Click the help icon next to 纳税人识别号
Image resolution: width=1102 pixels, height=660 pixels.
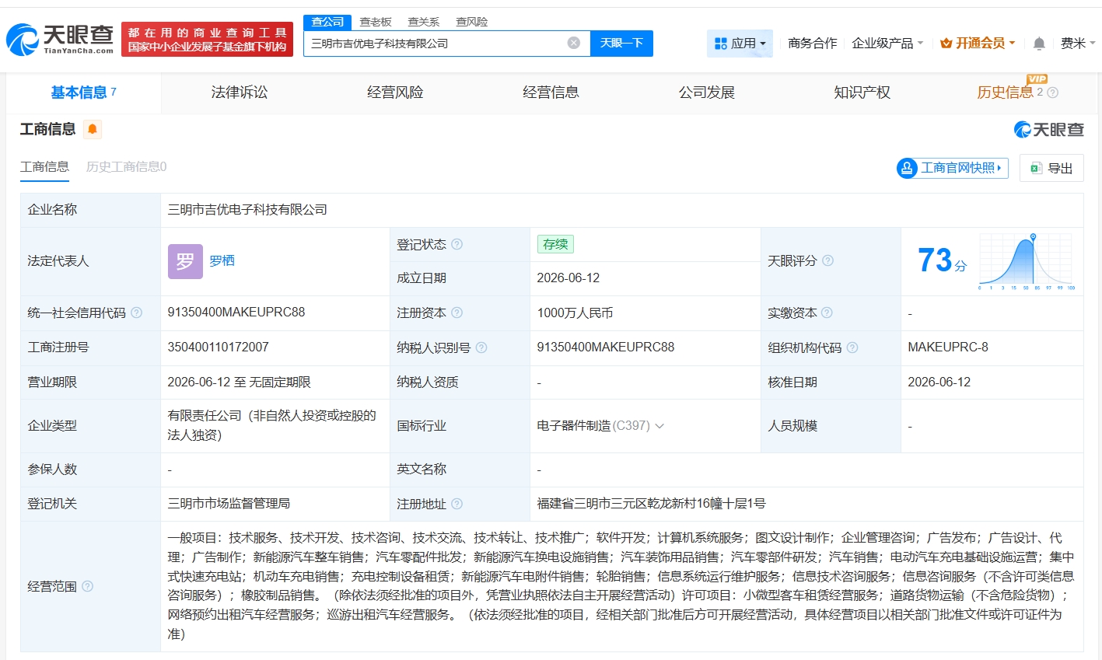click(481, 347)
